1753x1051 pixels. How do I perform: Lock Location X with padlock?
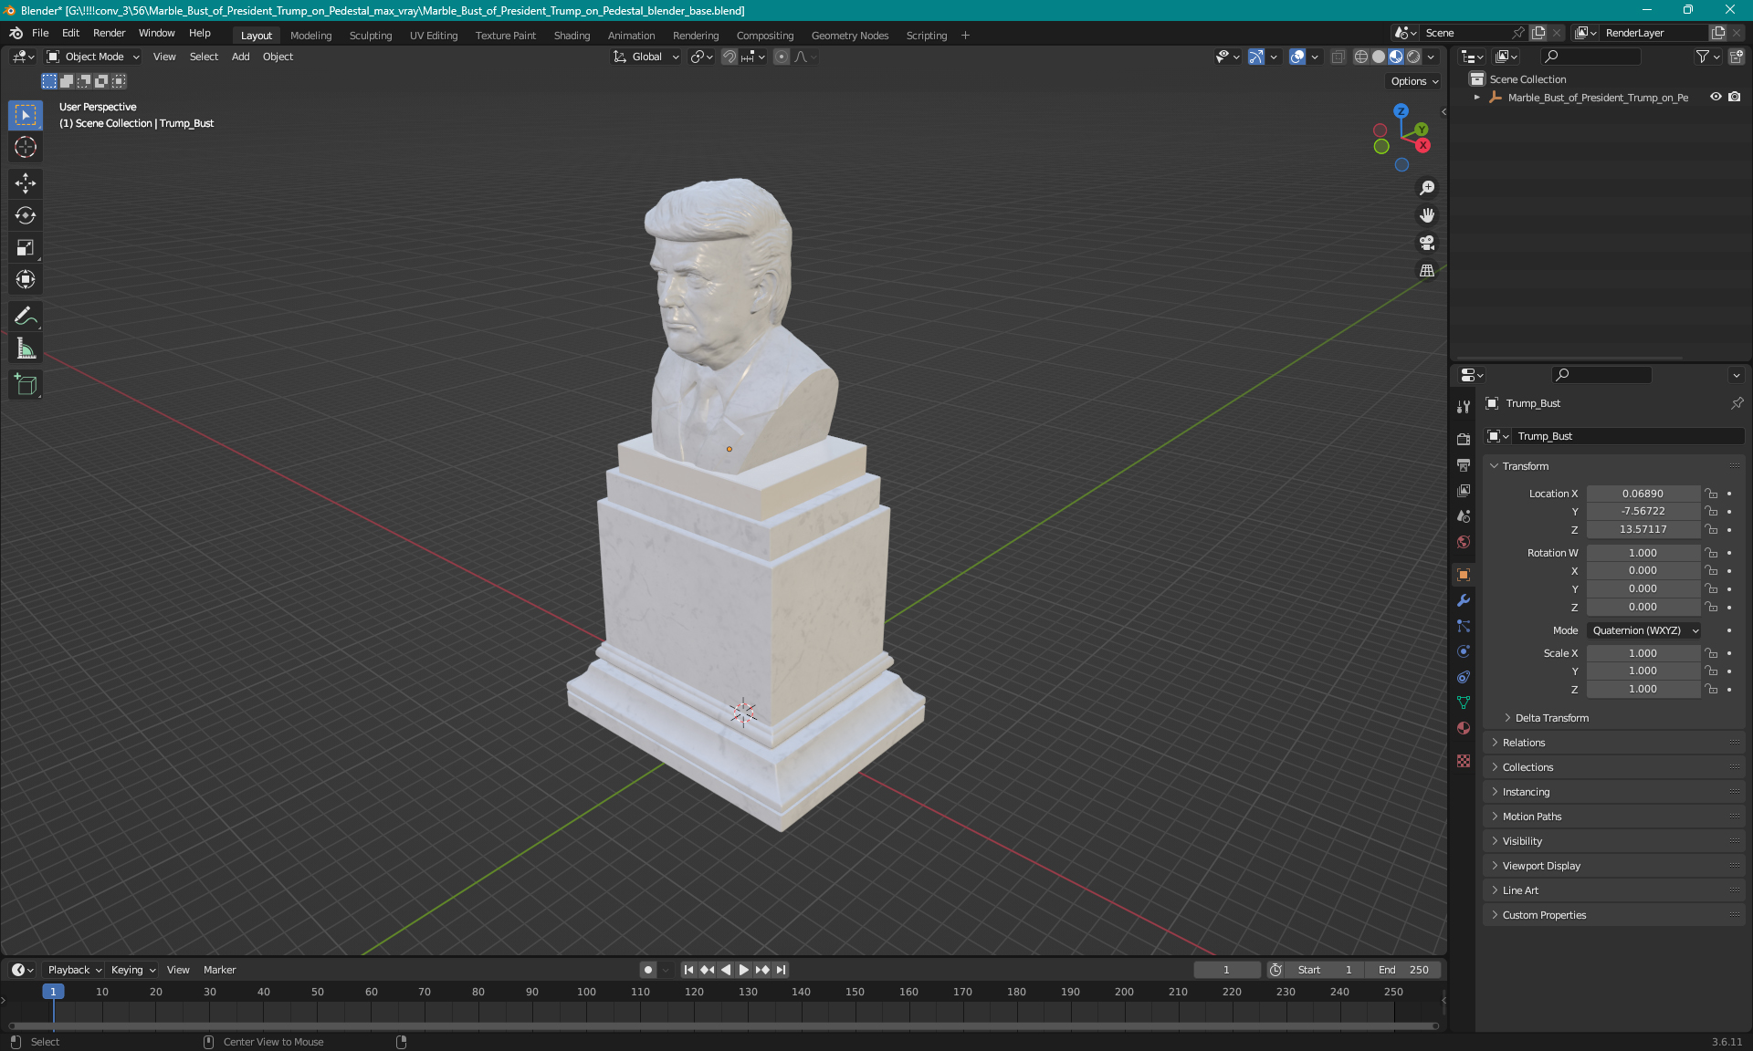tap(1712, 494)
